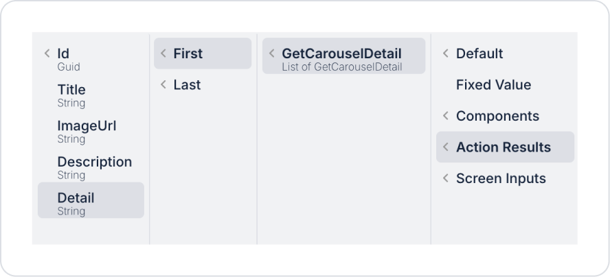Select the Title String field
The width and height of the screenshot is (610, 277).
[71, 95]
